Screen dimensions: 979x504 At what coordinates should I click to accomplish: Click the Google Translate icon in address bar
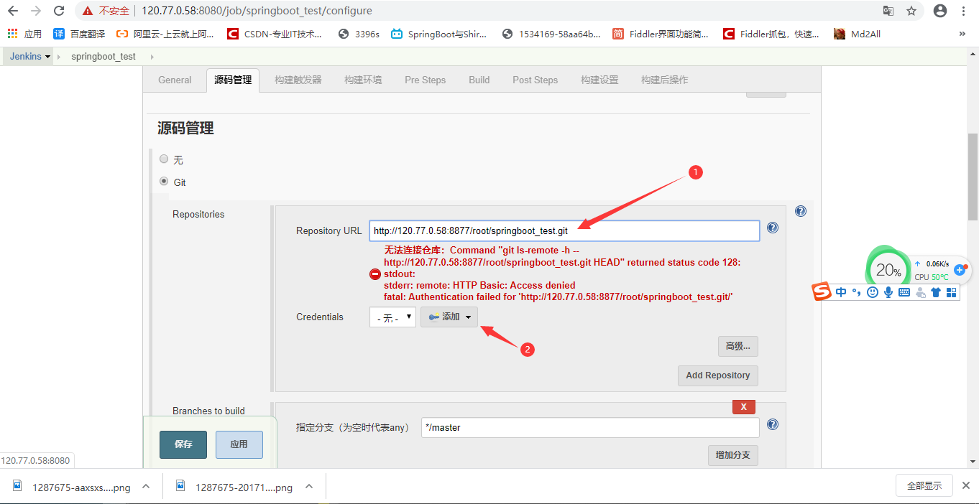tap(888, 11)
